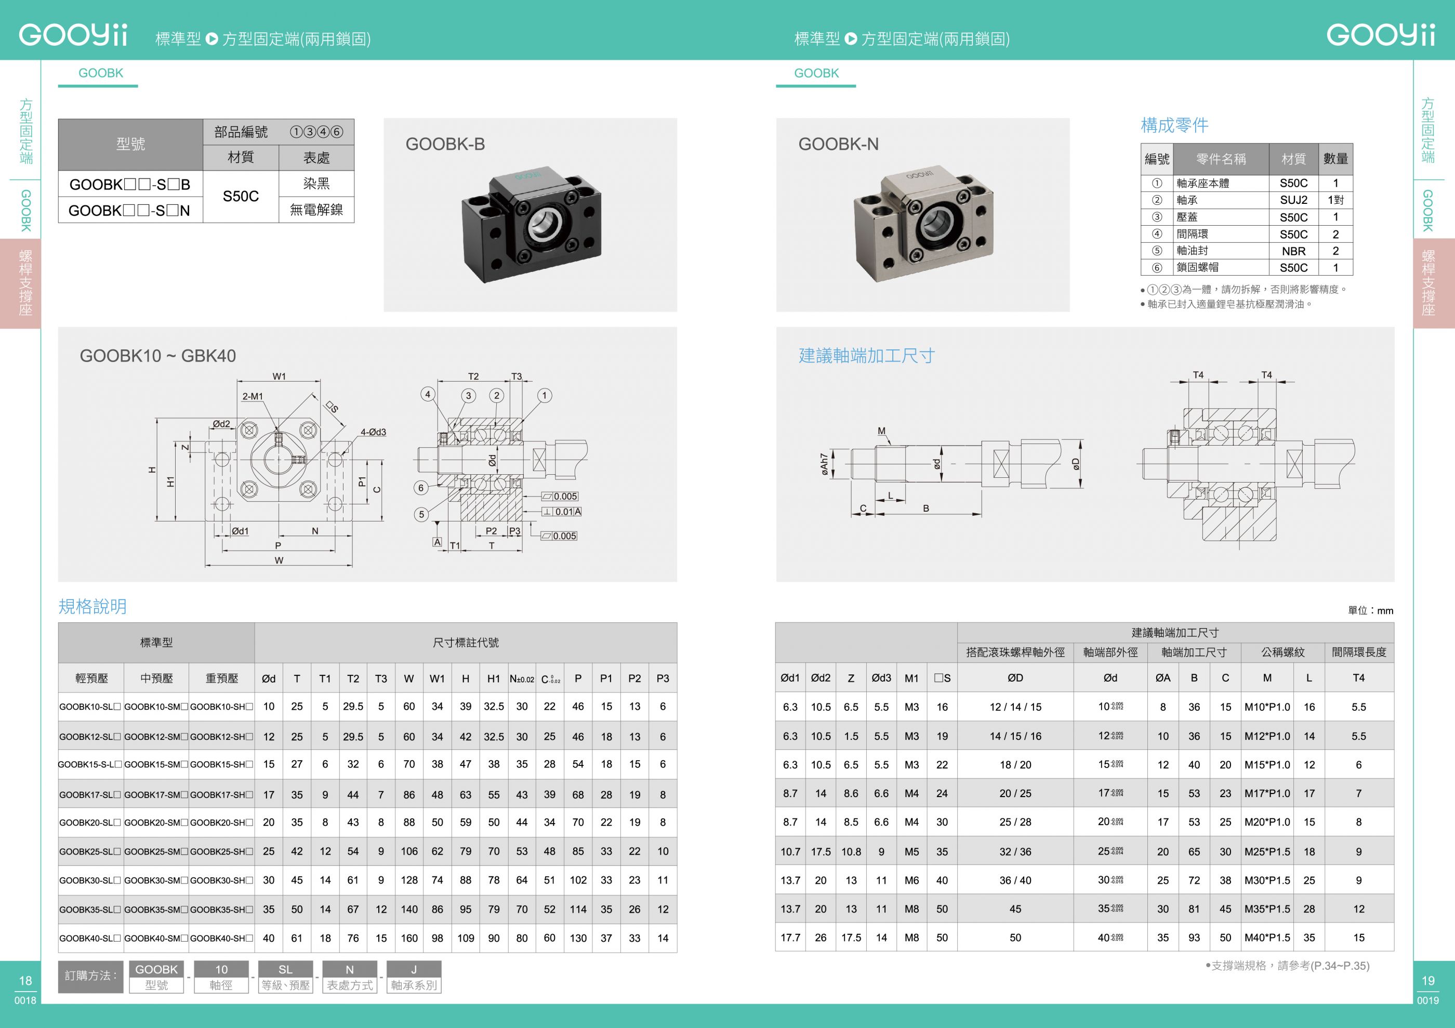Open the left sidebar 方型固定端 tab

pyautogui.click(x=26, y=131)
